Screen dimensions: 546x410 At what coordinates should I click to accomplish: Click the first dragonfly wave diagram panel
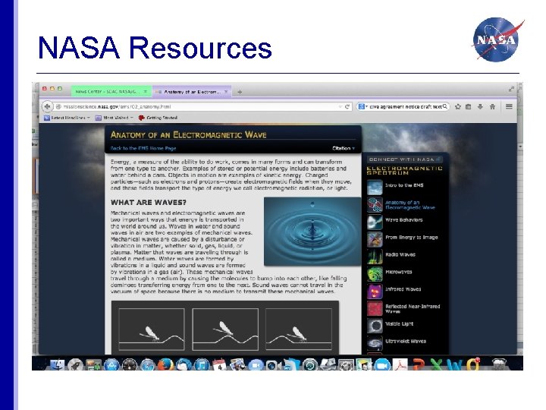coord(152,329)
